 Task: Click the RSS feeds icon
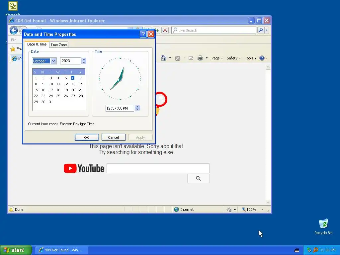point(178,58)
